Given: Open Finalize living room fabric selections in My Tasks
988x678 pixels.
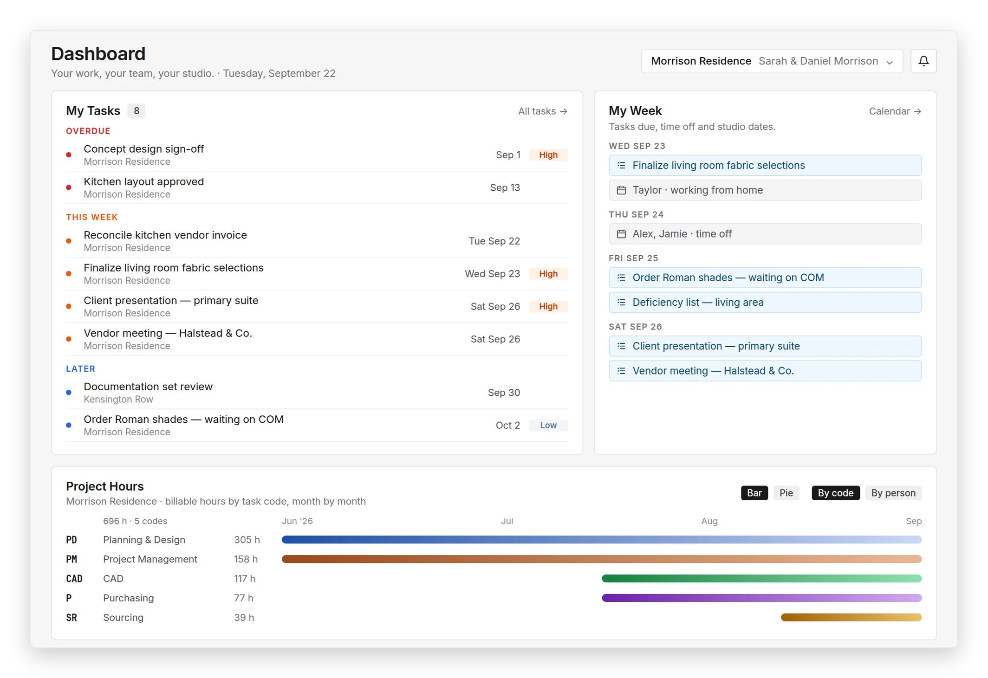Looking at the screenshot, I should coord(317,274).
